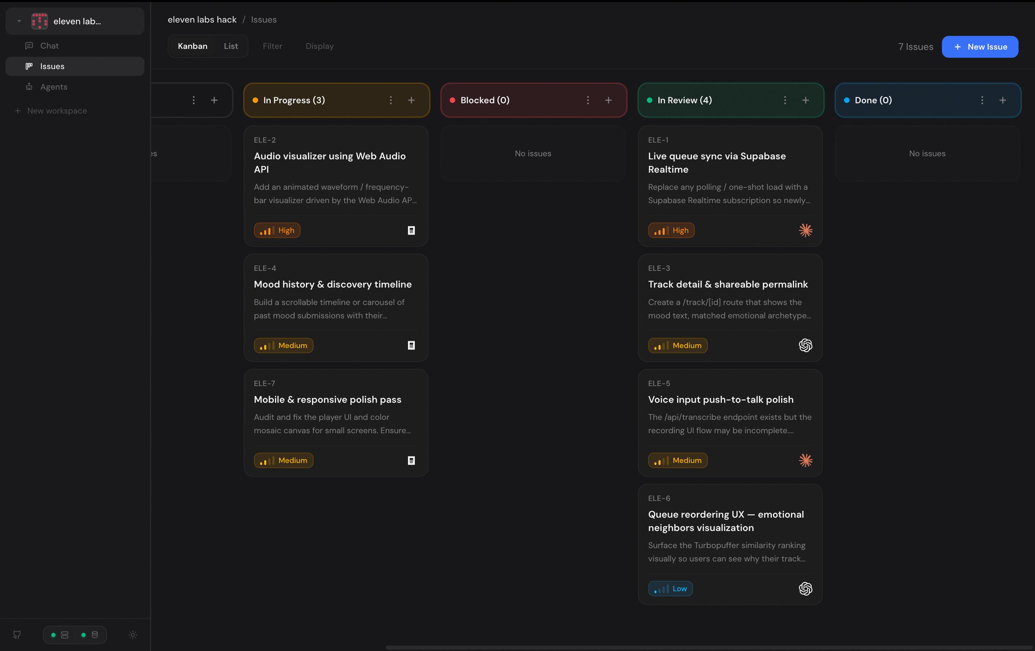Screen dimensions: 1035x651
Task: Open the Done column options menu
Action: click(982, 100)
